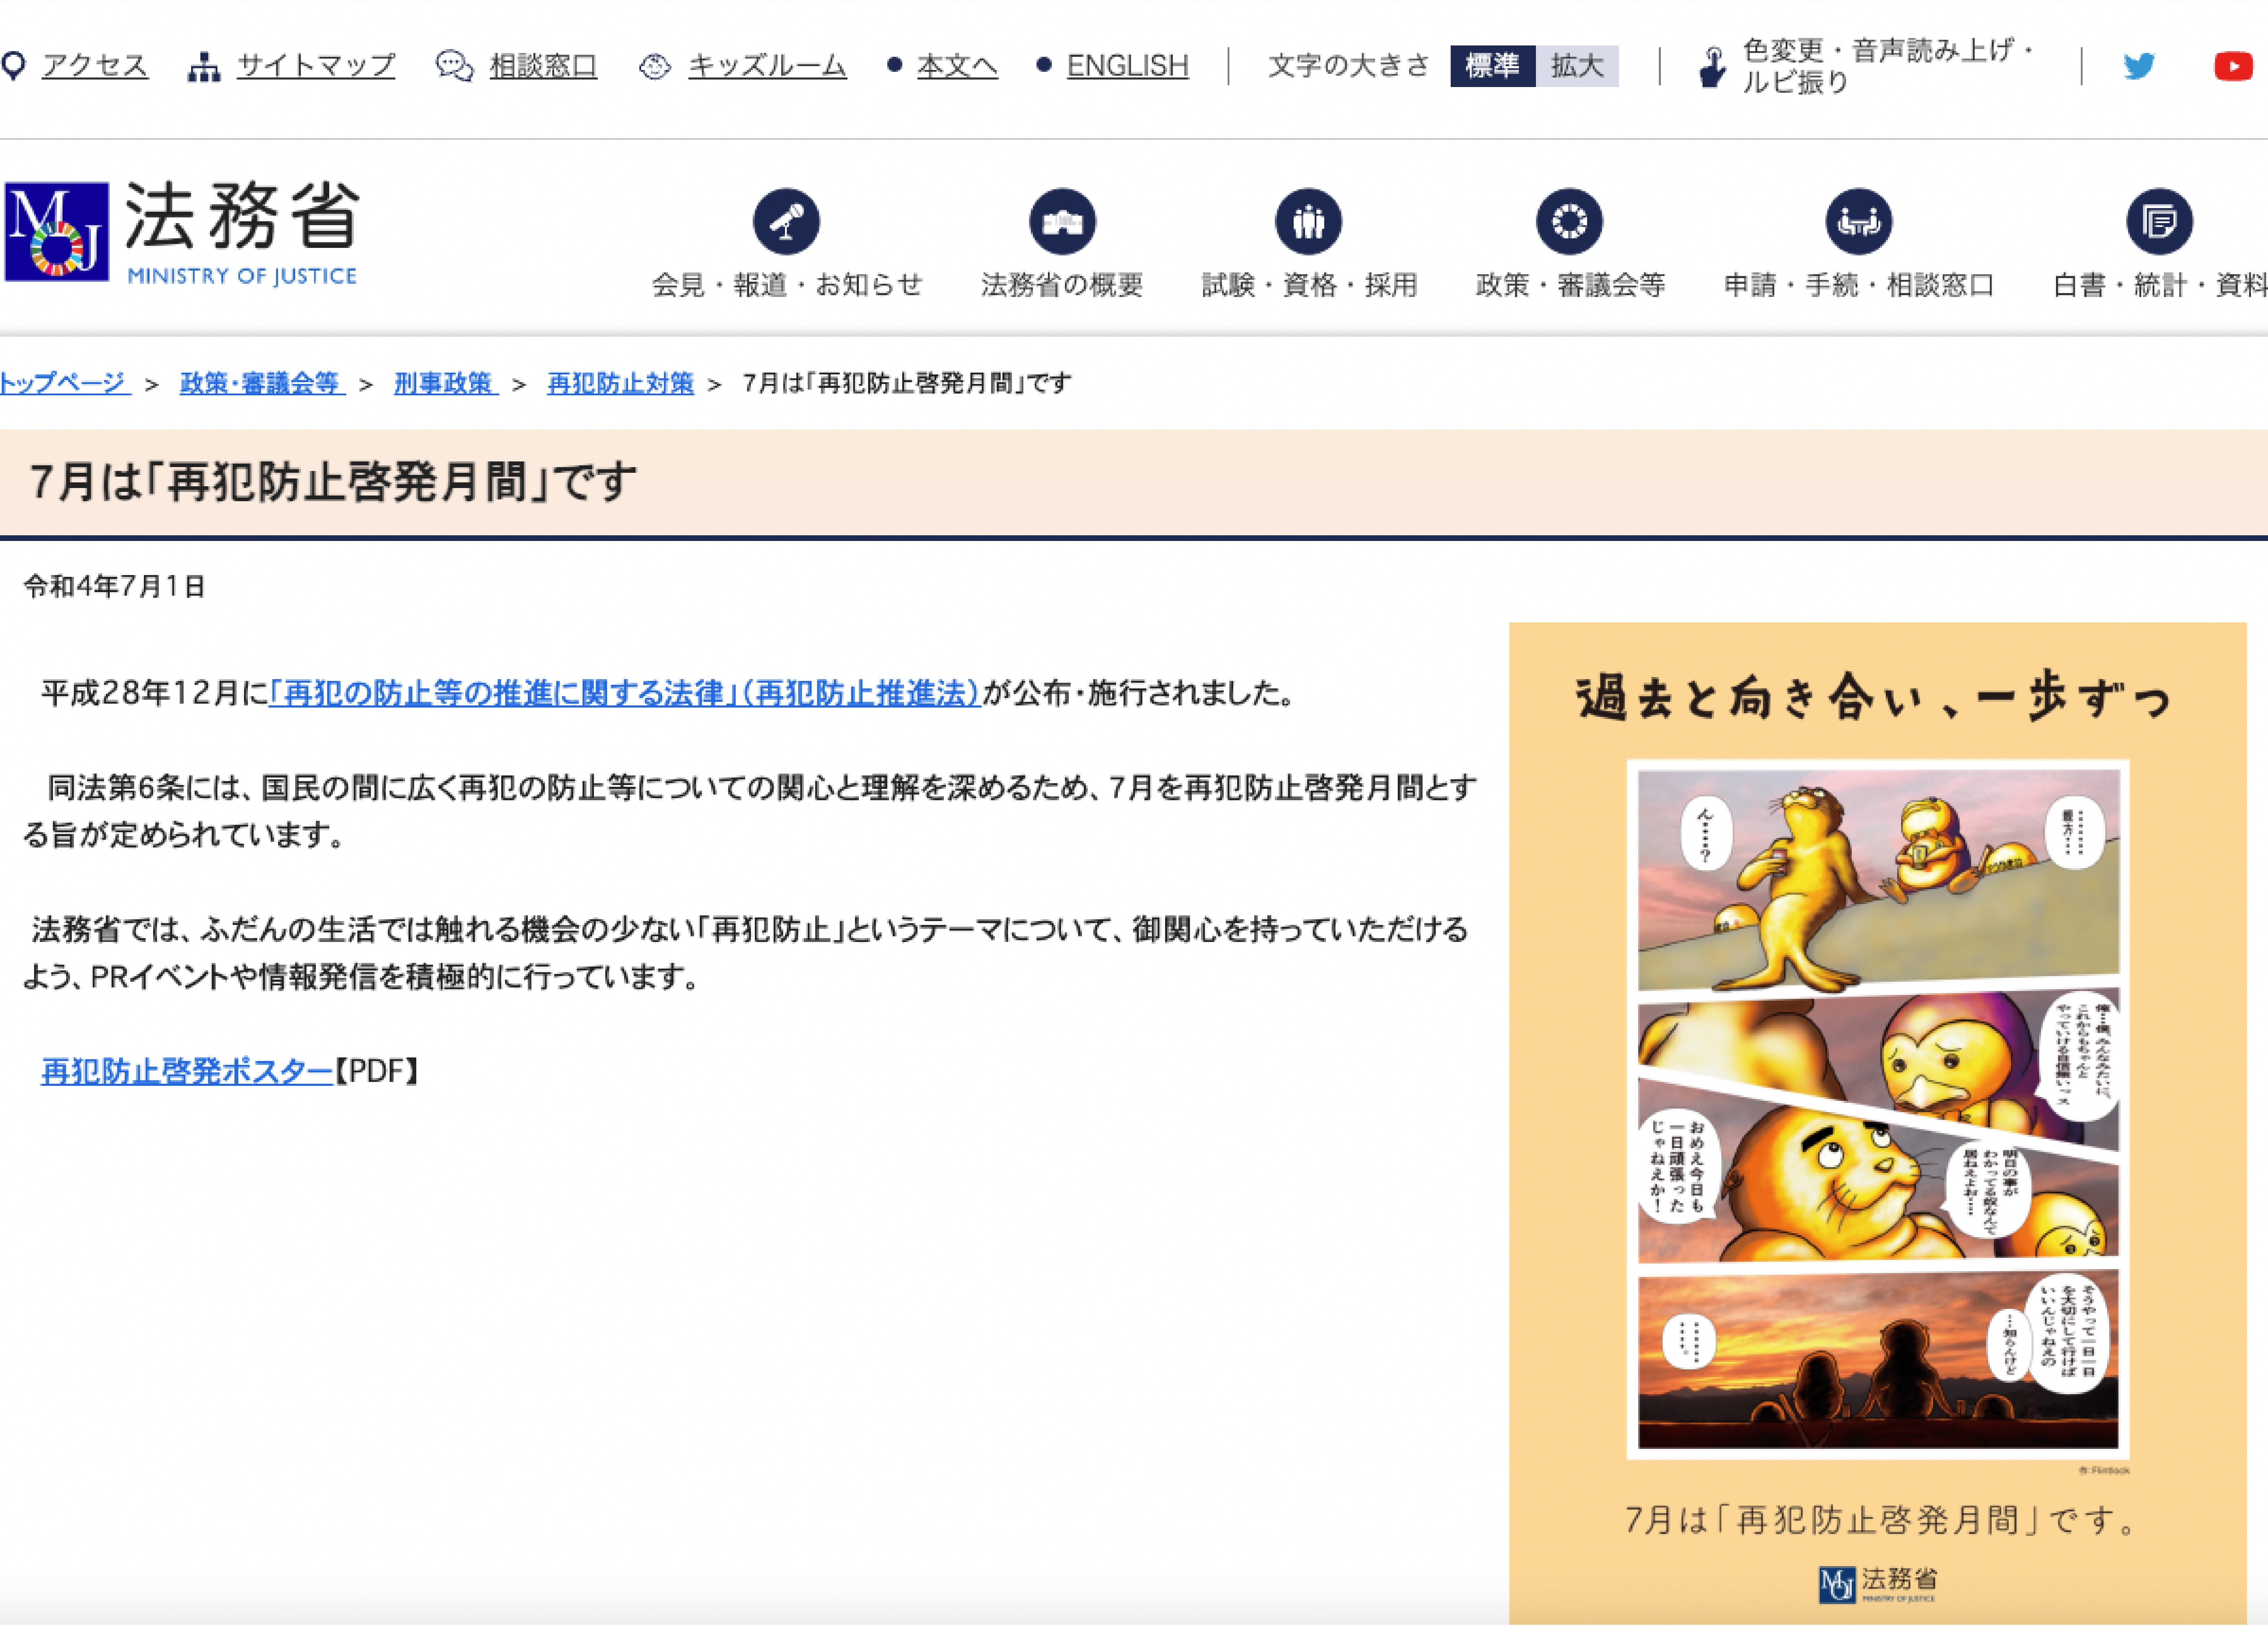This screenshot has height=1625, width=2268.
Task: Open the サイトマップ link
Action: [316, 66]
